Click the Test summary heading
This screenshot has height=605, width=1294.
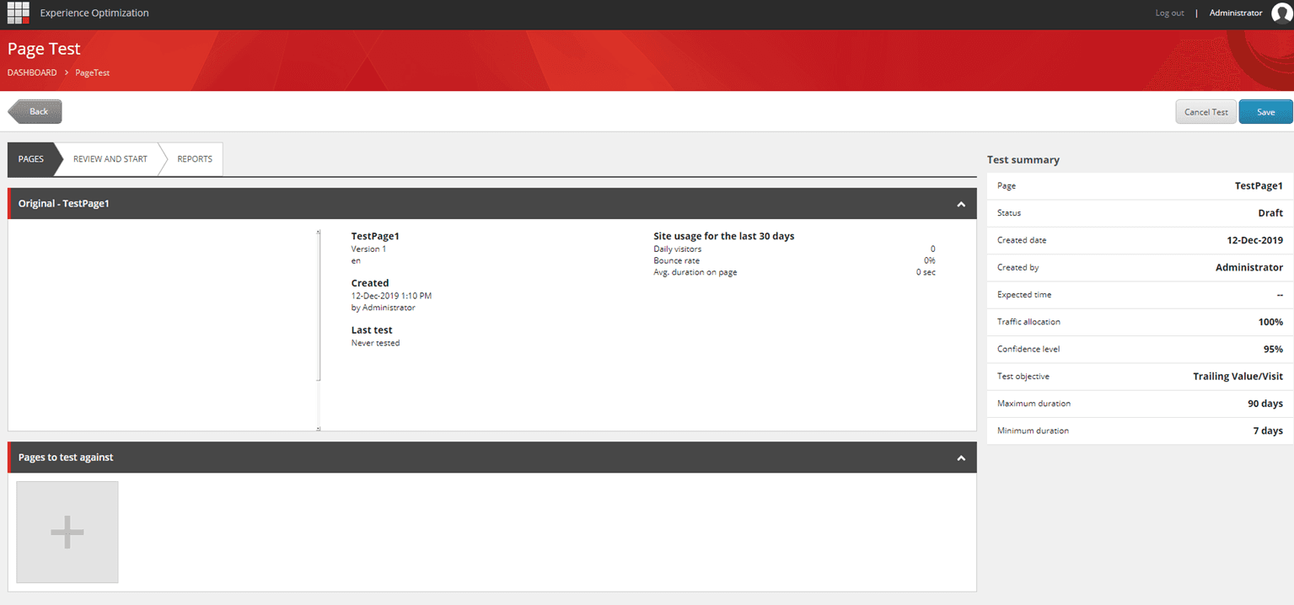(1023, 160)
